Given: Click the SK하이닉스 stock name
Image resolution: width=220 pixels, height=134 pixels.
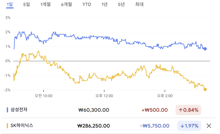Looking at the screenshot, I should tap(22, 126).
